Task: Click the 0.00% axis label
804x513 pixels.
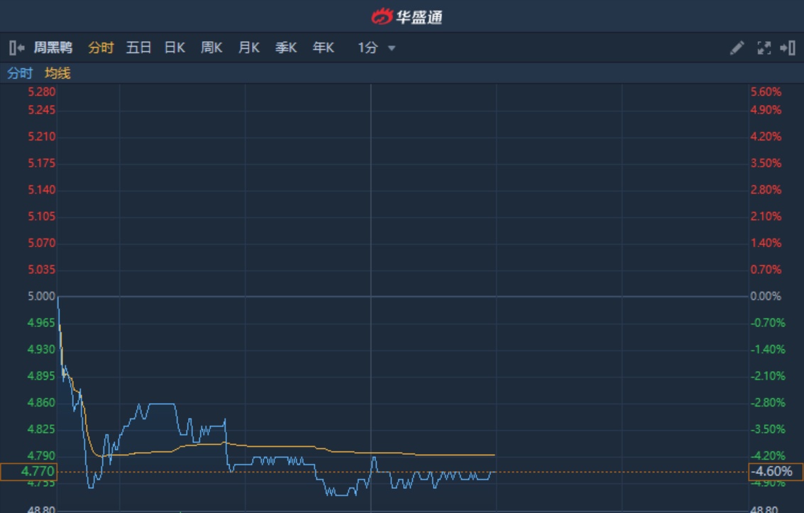Action: tap(766, 296)
